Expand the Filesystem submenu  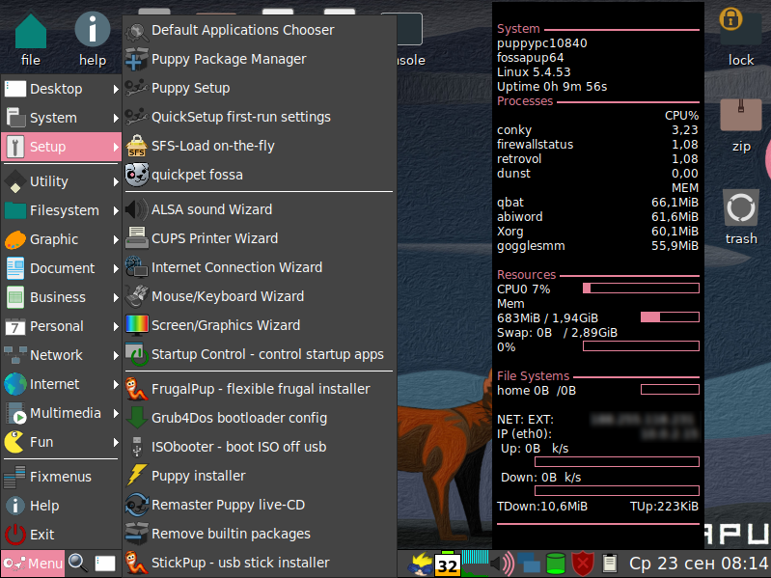coord(62,210)
